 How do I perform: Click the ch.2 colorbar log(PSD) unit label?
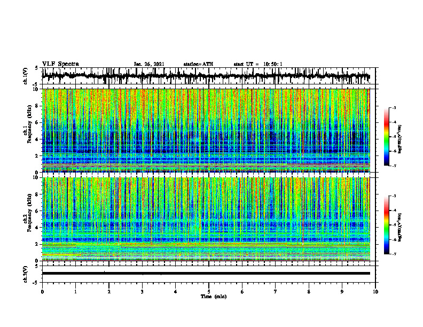point(400,227)
